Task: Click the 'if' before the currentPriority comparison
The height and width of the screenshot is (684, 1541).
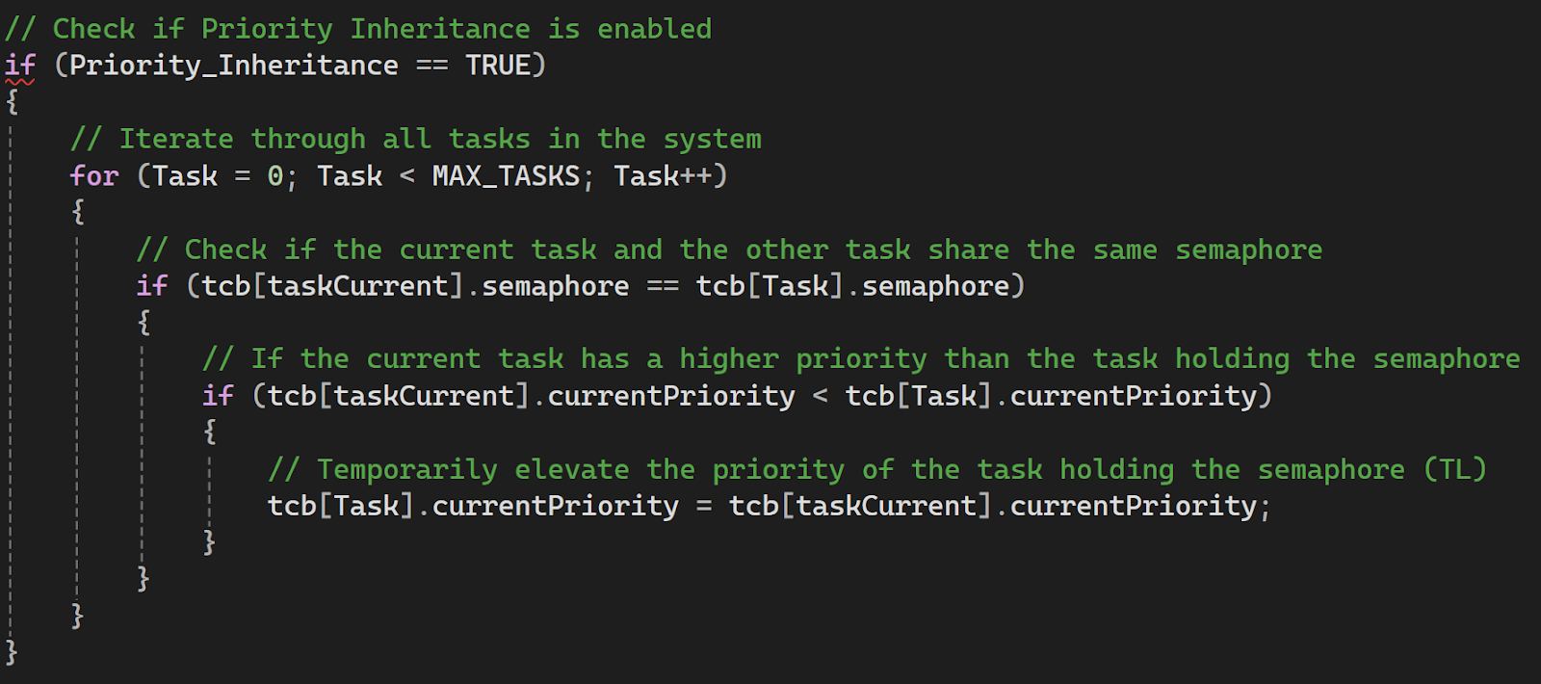Action: (218, 396)
